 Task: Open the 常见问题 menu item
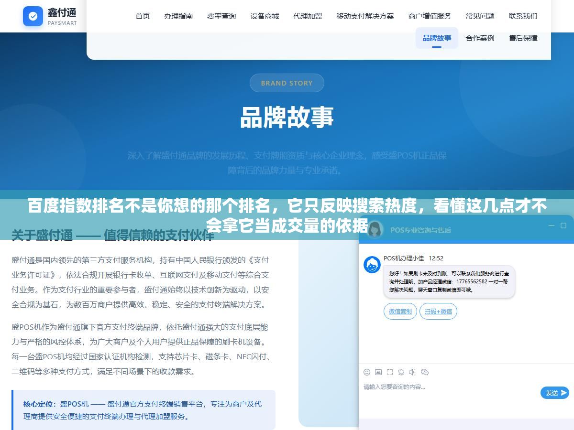click(480, 16)
